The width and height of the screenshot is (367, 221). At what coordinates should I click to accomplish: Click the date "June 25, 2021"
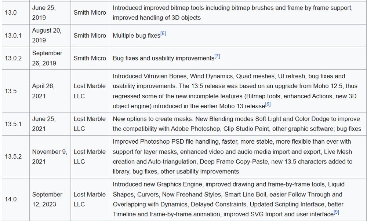tap(44, 124)
